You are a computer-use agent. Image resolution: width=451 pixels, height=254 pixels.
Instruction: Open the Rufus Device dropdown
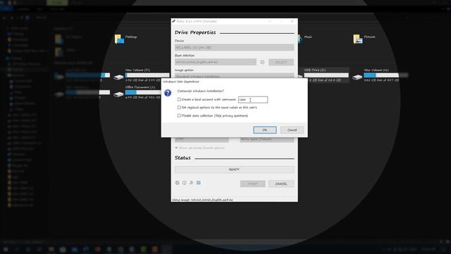(x=234, y=47)
